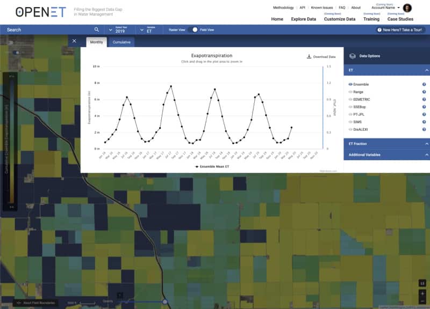Switch the Raster View / Field View toggle
The width and height of the screenshot is (430, 309).
pyautogui.click(x=195, y=30)
